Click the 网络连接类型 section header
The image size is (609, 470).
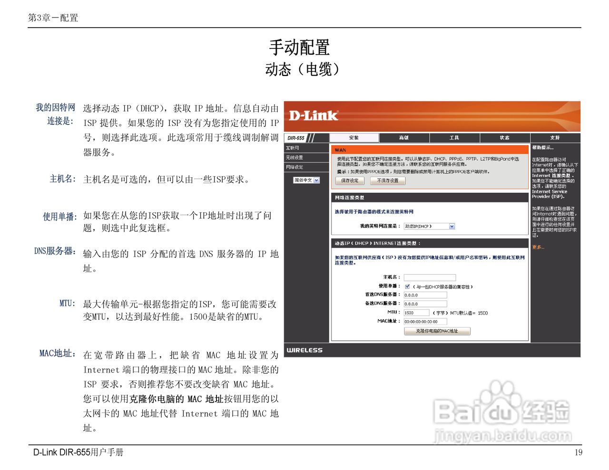click(x=430, y=197)
